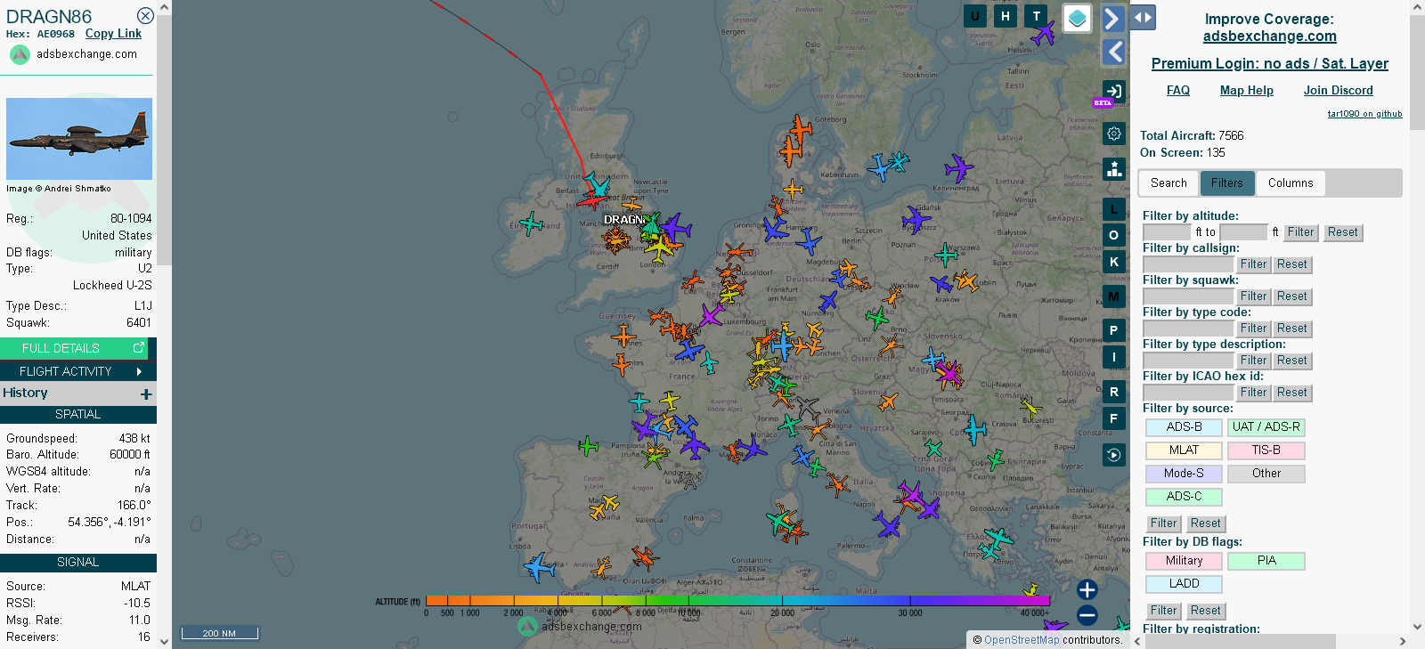Select the MLAT source filter
1425x649 pixels.
click(1184, 450)
